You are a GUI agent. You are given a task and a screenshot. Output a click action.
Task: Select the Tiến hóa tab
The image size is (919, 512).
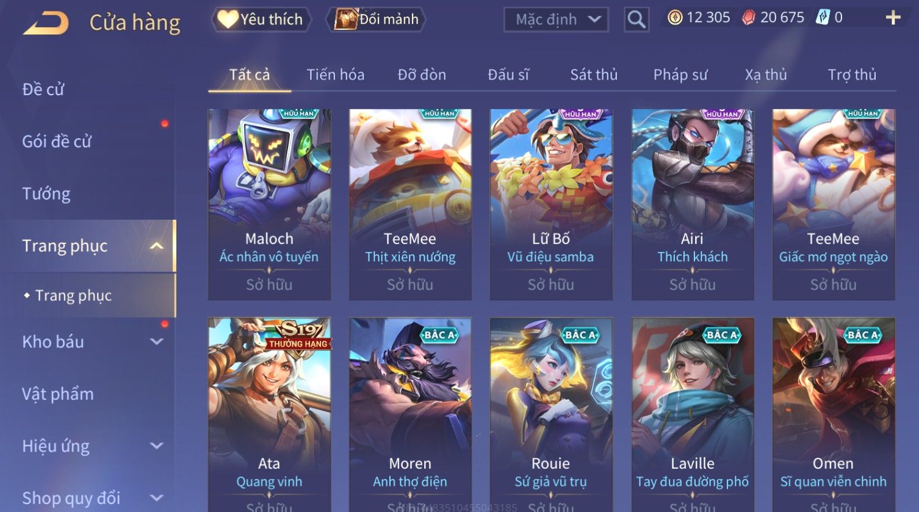point(336,74)
